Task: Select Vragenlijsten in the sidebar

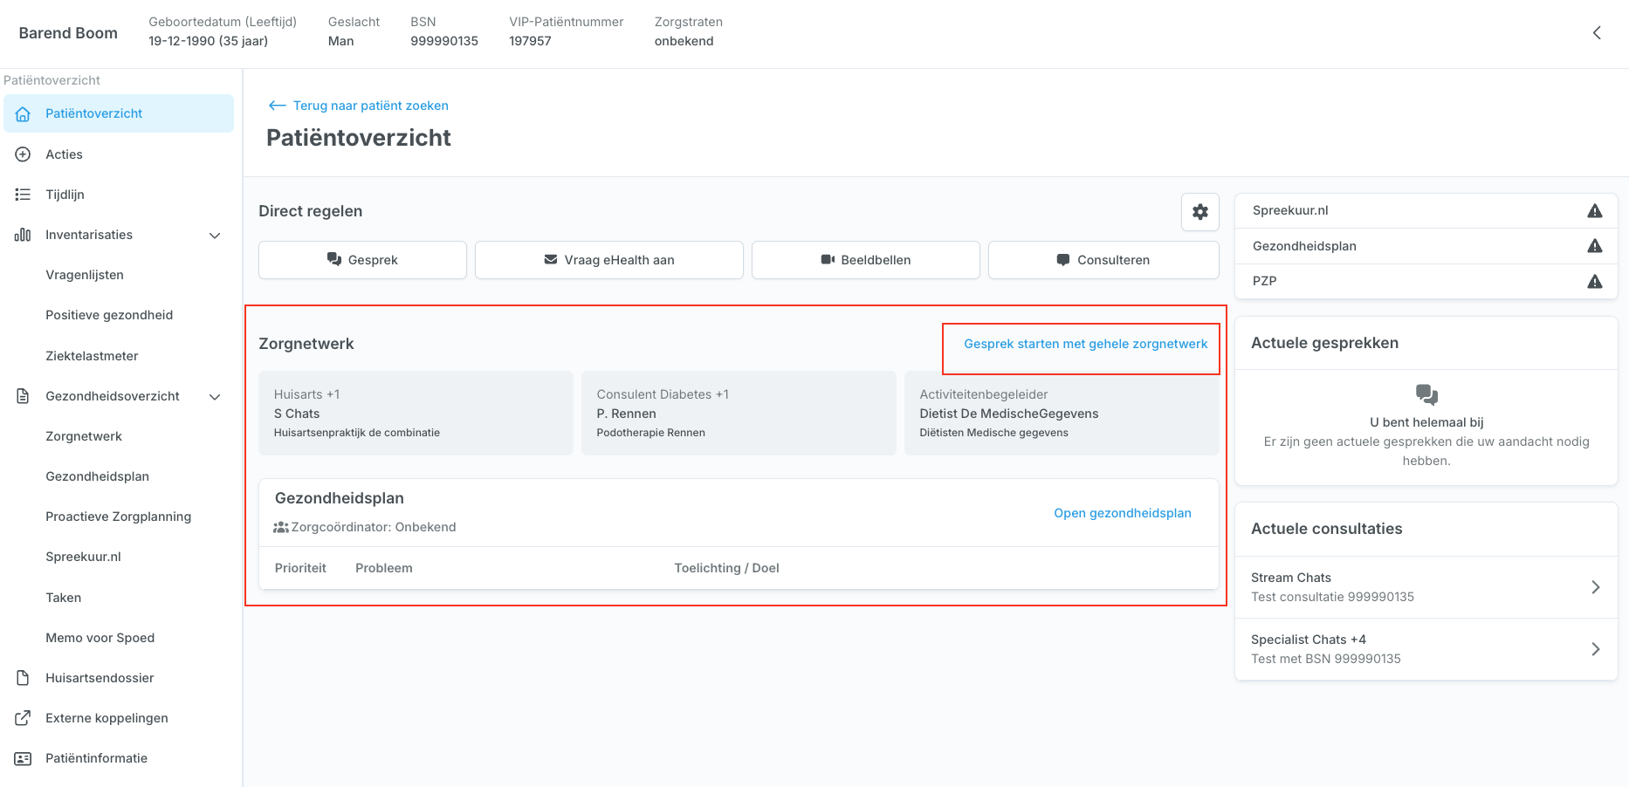Action: [x=85, y=275]
